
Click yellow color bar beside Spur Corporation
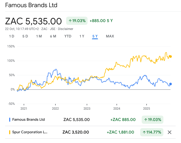pos(10,132)
